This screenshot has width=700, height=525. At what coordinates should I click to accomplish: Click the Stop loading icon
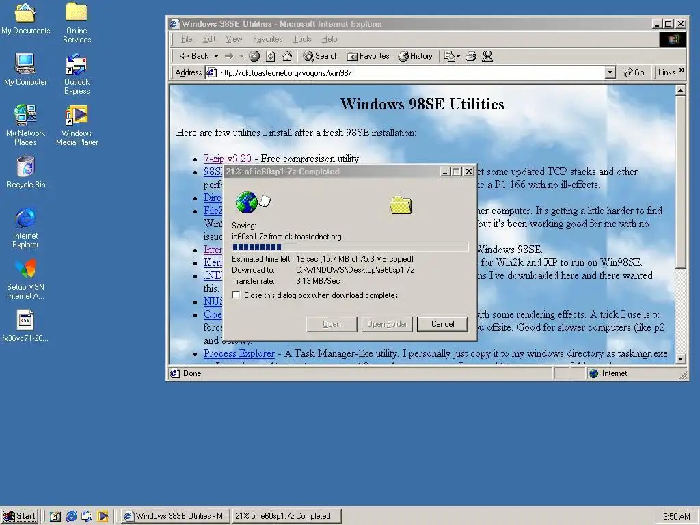(x=254, y=56)
